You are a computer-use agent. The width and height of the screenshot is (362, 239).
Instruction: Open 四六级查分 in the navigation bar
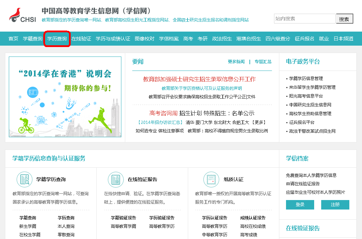278,39
